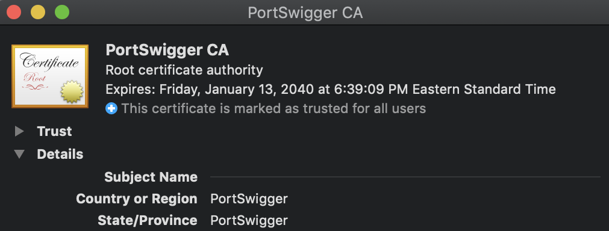This screenshot has width=609, height=231.
Task: Click the Expires date line
Action: (331, 90)
